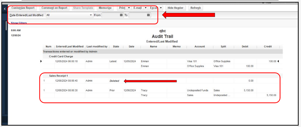Open the Print dropdown arrow
This screenshot has height=127, width=301.
click(129, 8)
